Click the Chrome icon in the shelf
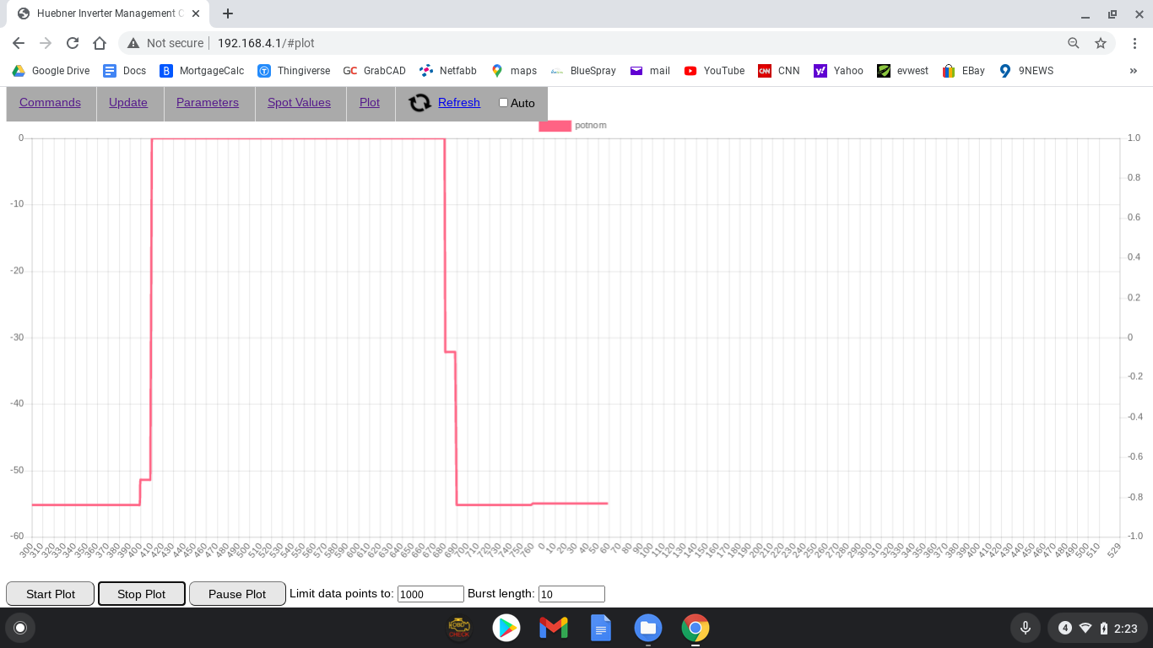 click(x=696, y=628)
